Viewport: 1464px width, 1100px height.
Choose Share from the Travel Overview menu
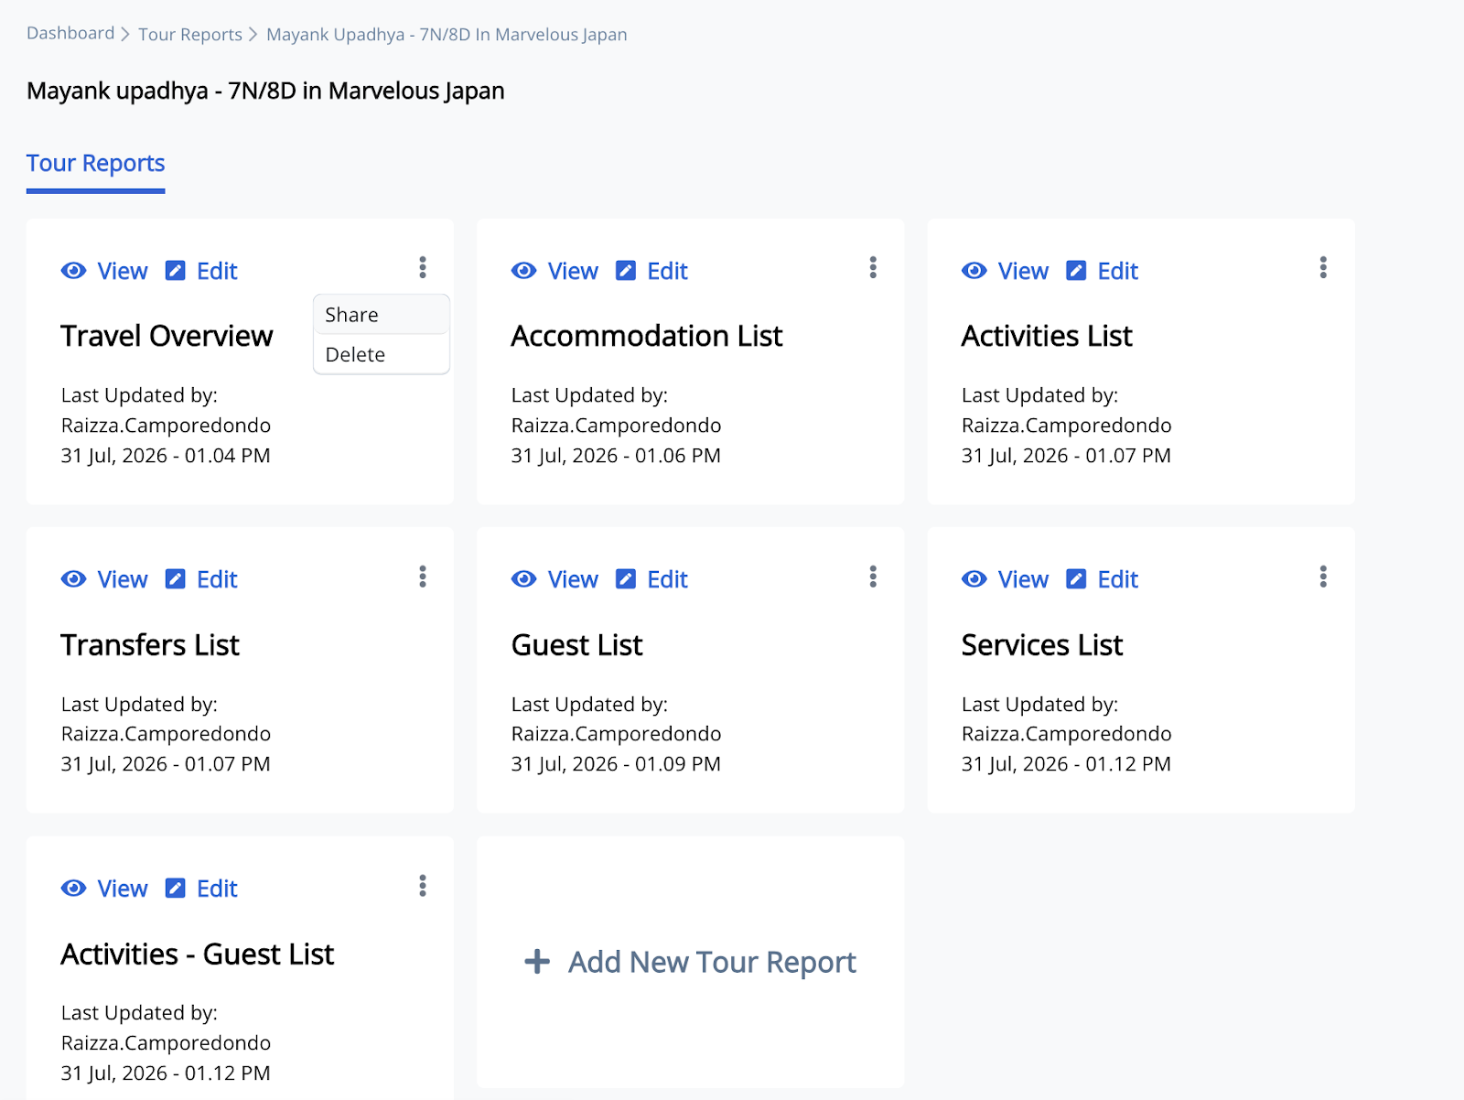click(x=381, y=315)
